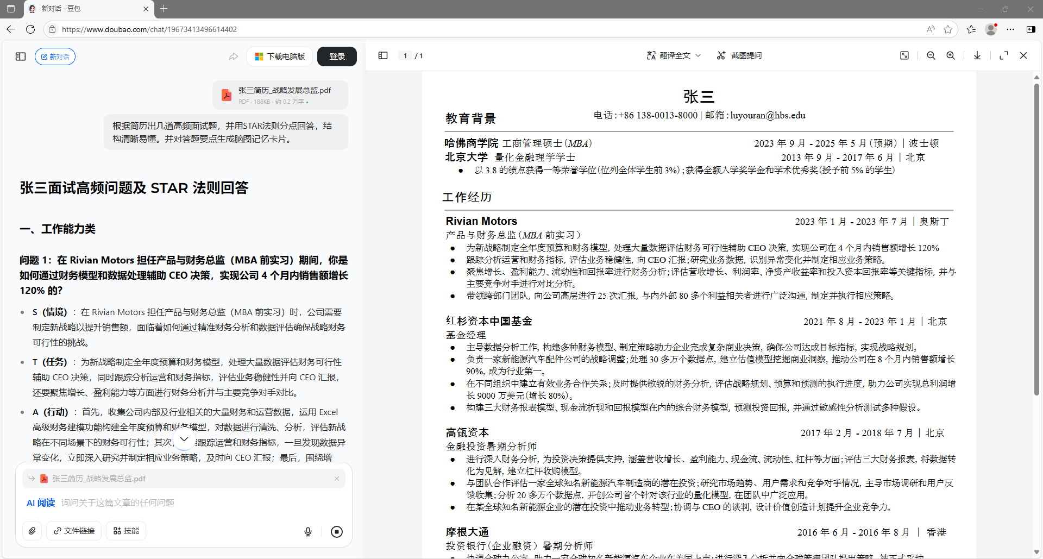The width and height of the screenshot is (1043, 559).
Task: Open browser settings and more menu
Action: tap(1010, 29)
